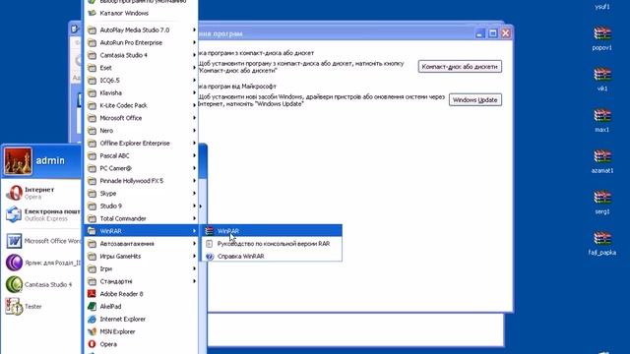The image size is (630, 354).
Task: Click the admin user picture
Action: [18, 161]
